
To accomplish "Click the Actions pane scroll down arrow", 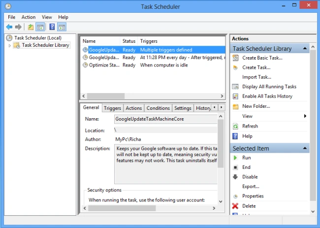I will pos(313,212).
